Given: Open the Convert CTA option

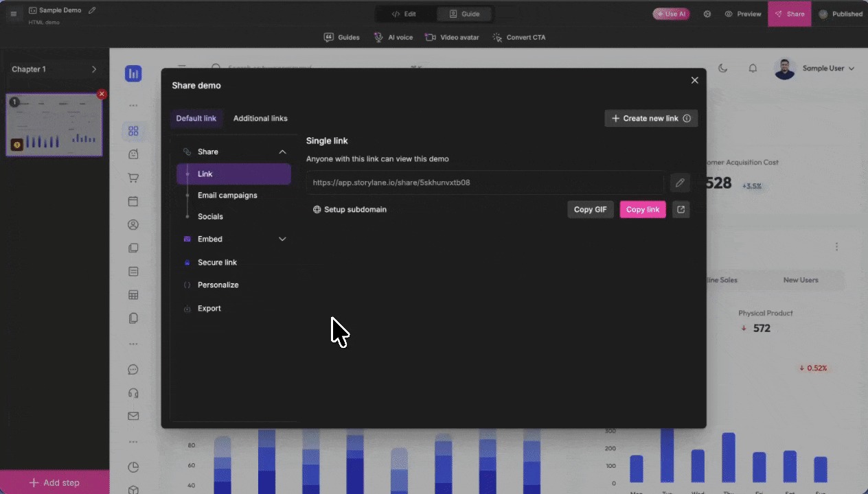Looking at the screenshot, I should pos(519,37).
